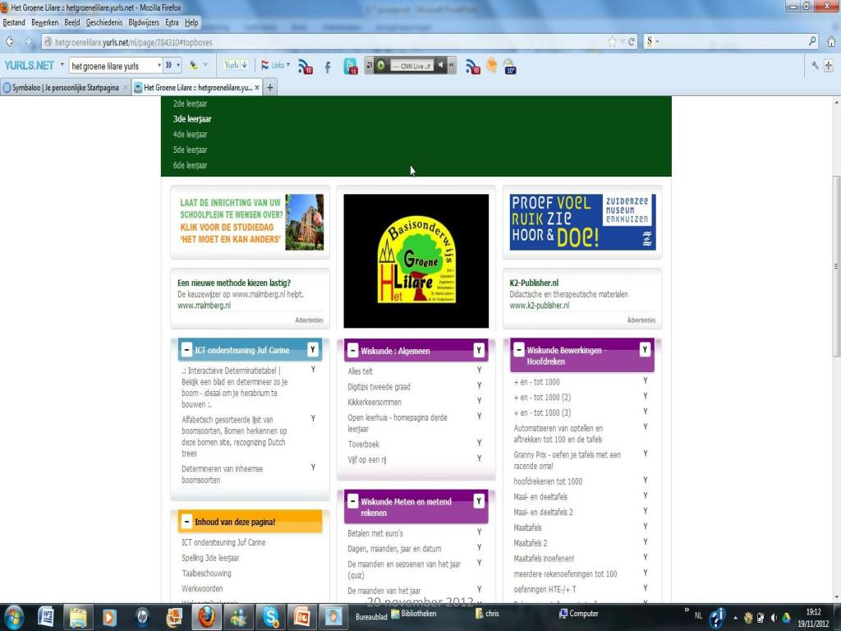Toggle Y button on Wiskunde : Algemeen header
Image resolution: width=841 pixels, height=631 pixels.
pyautogui.click(x=479, y=350)
